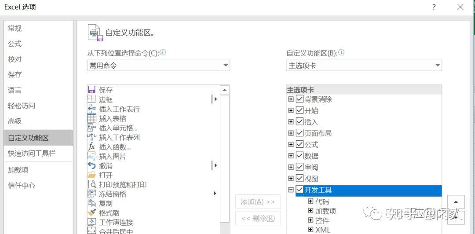Click the Open folder icon

coord(91,175)
